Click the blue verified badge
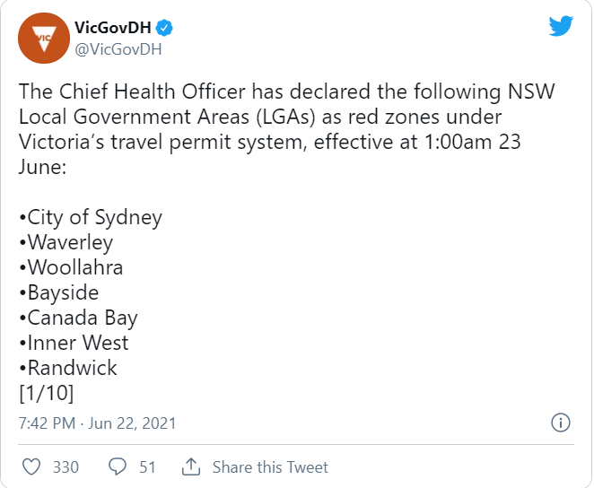 point(164,28)
